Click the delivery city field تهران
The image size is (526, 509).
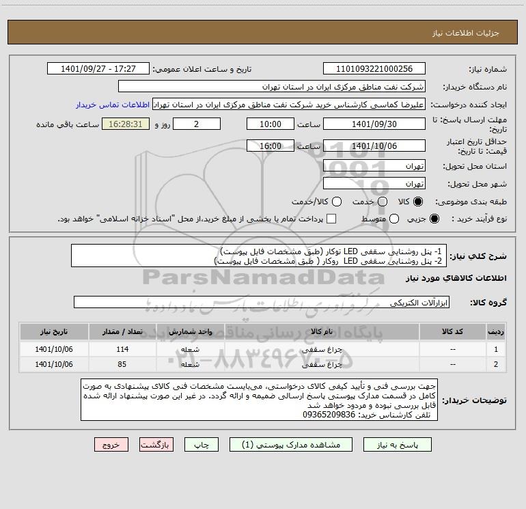(374, 184)
